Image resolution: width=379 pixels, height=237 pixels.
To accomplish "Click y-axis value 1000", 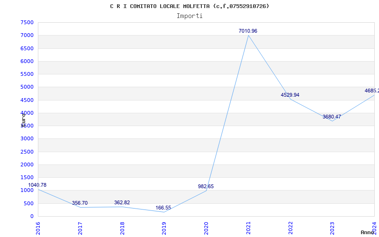I will [27, 191].
